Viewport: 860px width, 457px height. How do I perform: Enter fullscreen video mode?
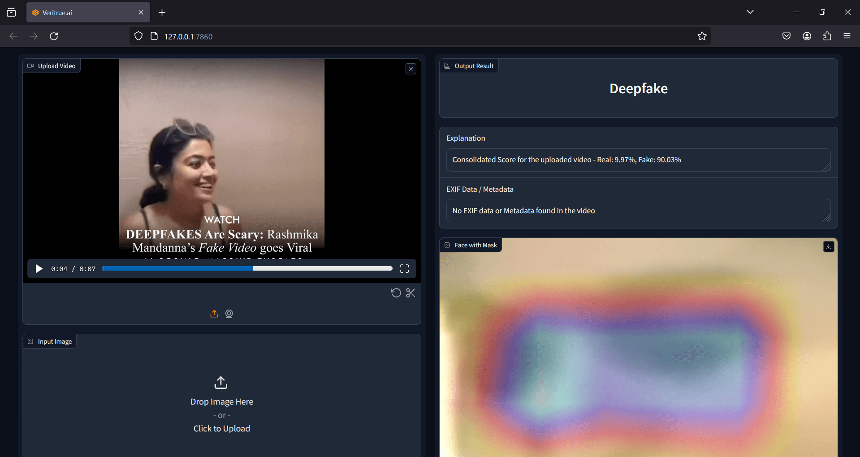pyautogui.click(x=404, y=268)
